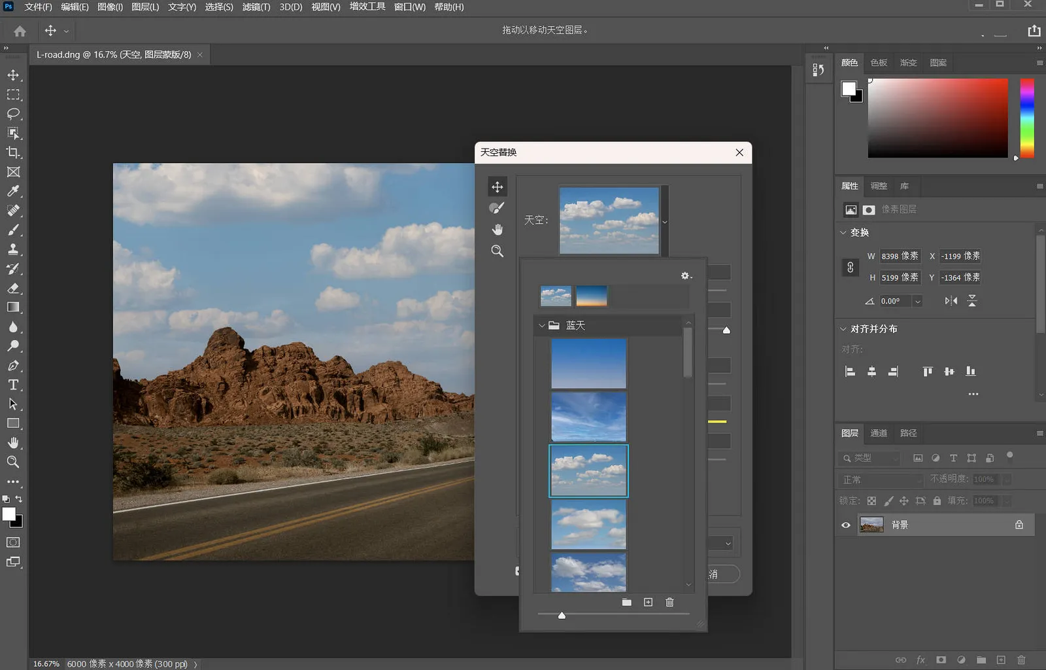
Task: Toggle lock all padlock icon
Action: coord(937,501)
